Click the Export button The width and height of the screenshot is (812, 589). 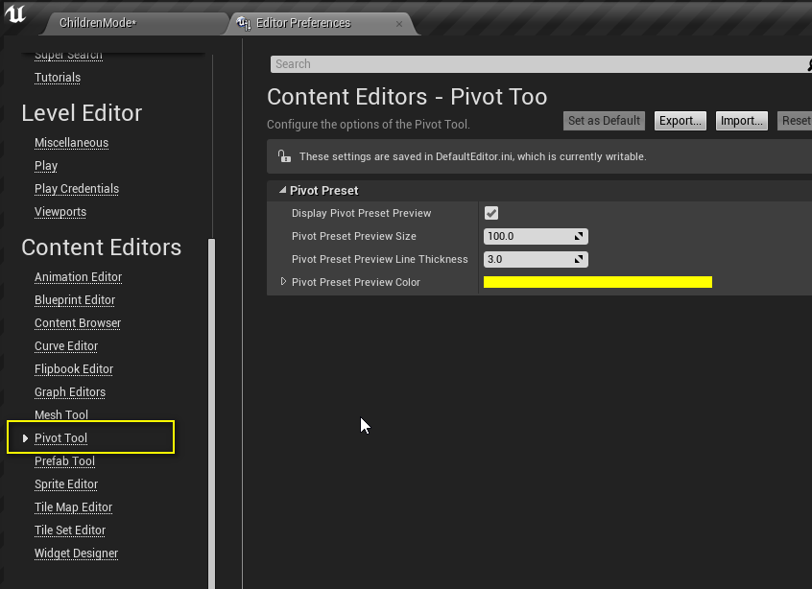[680, 120]
